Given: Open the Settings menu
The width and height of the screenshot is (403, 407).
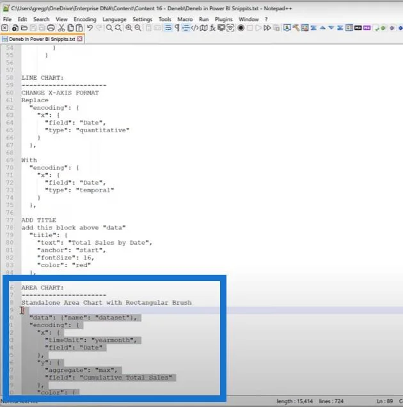Looking at the screenshot, I should (143, 19).
